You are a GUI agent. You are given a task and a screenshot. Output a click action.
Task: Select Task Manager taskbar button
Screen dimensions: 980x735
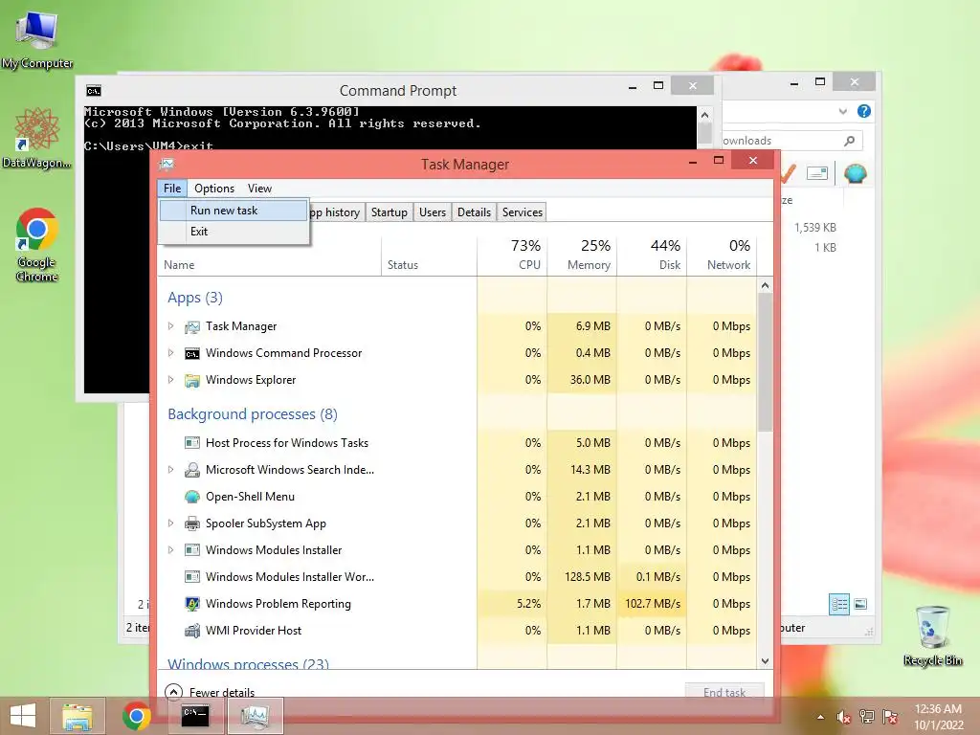pyautogui.click(x=255, y=716)
